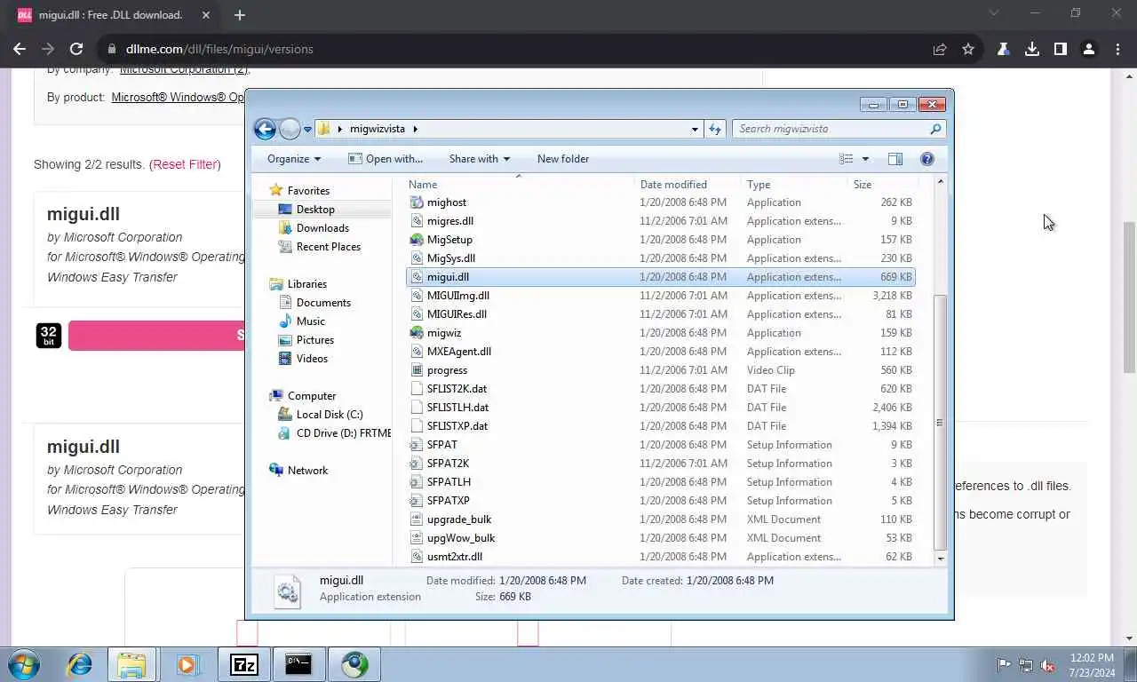Viewport: 1137px width, 682px height.
Task: Open Network in navigation pane
Action: click(x=307, y=471)
